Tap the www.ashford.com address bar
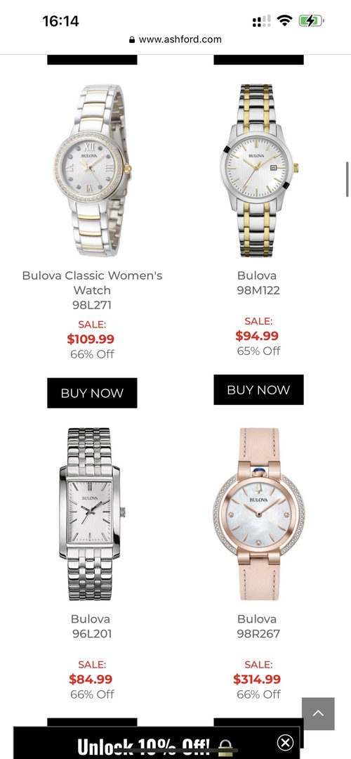This screenshot has height=759, width=351. point(175,39)
